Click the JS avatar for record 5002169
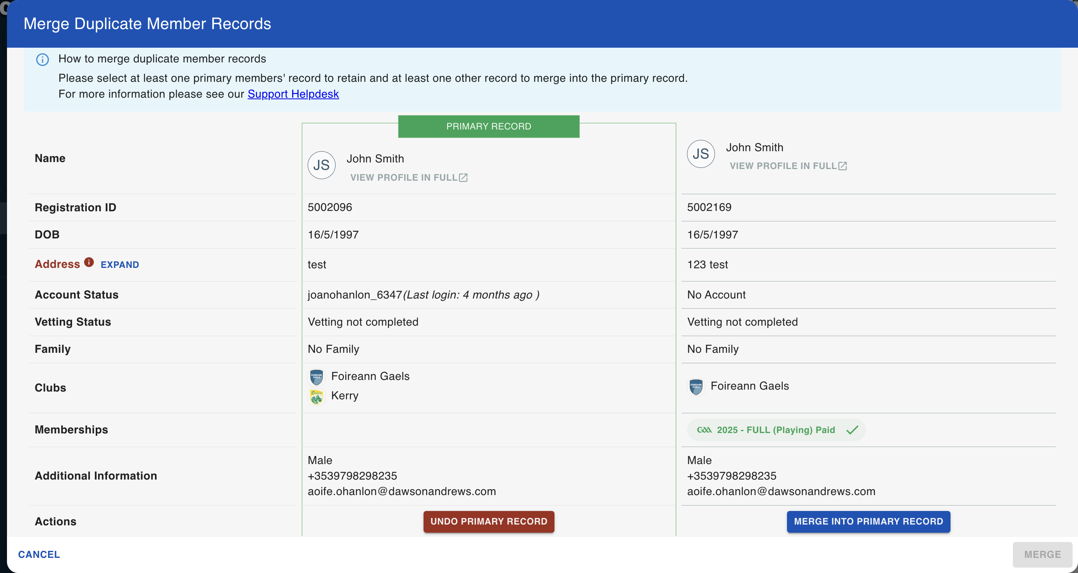The image size is (1078, 573). pos(701,154)
